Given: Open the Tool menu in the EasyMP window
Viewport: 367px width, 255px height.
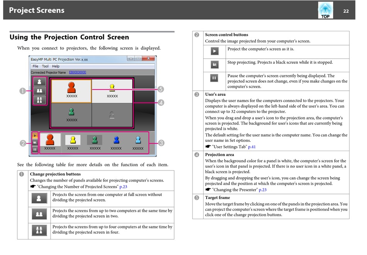Looking at the screenshot, I should point(45,66).
